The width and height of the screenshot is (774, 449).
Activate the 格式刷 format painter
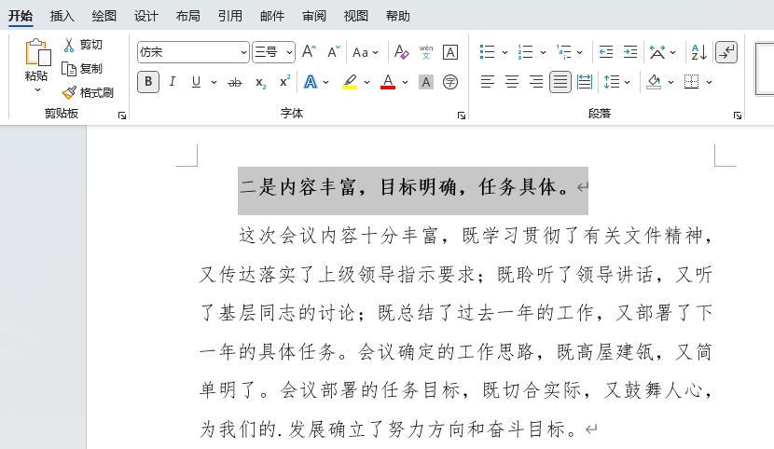(x=88, y=92)
